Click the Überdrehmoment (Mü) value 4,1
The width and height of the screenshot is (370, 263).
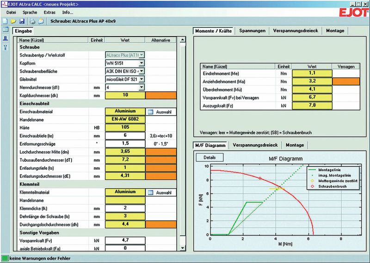pos(312,90)
